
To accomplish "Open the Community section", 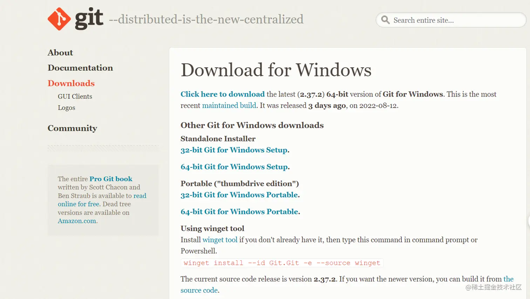I will pos(72,128).
